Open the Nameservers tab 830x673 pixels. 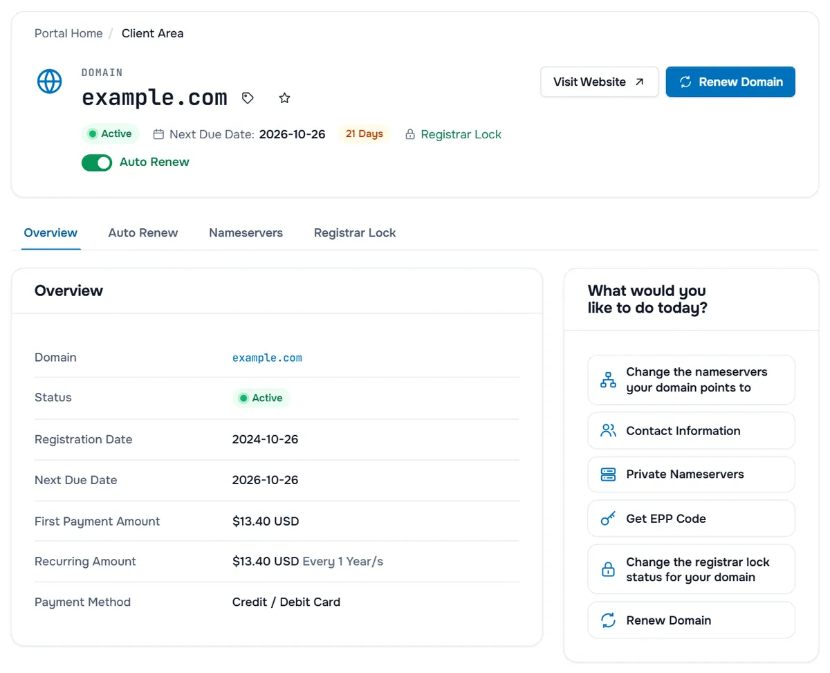tap(246, 233)
